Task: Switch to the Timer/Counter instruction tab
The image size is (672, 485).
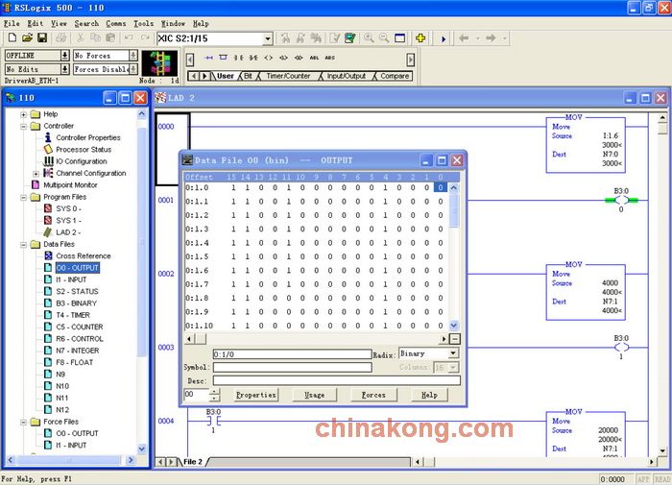Action: [288, 76]
